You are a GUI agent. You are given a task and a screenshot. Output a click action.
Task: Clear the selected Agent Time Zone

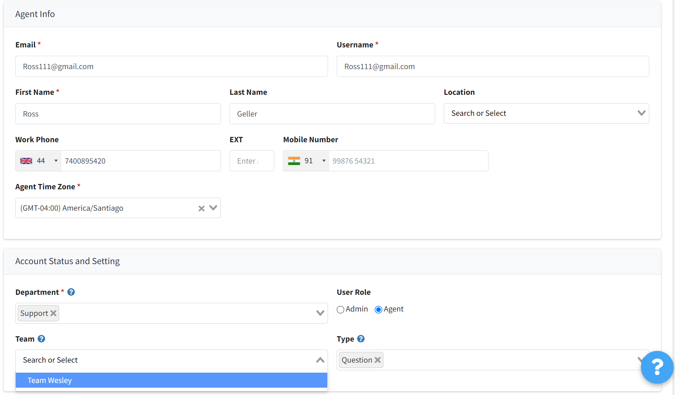click(201, 208)
